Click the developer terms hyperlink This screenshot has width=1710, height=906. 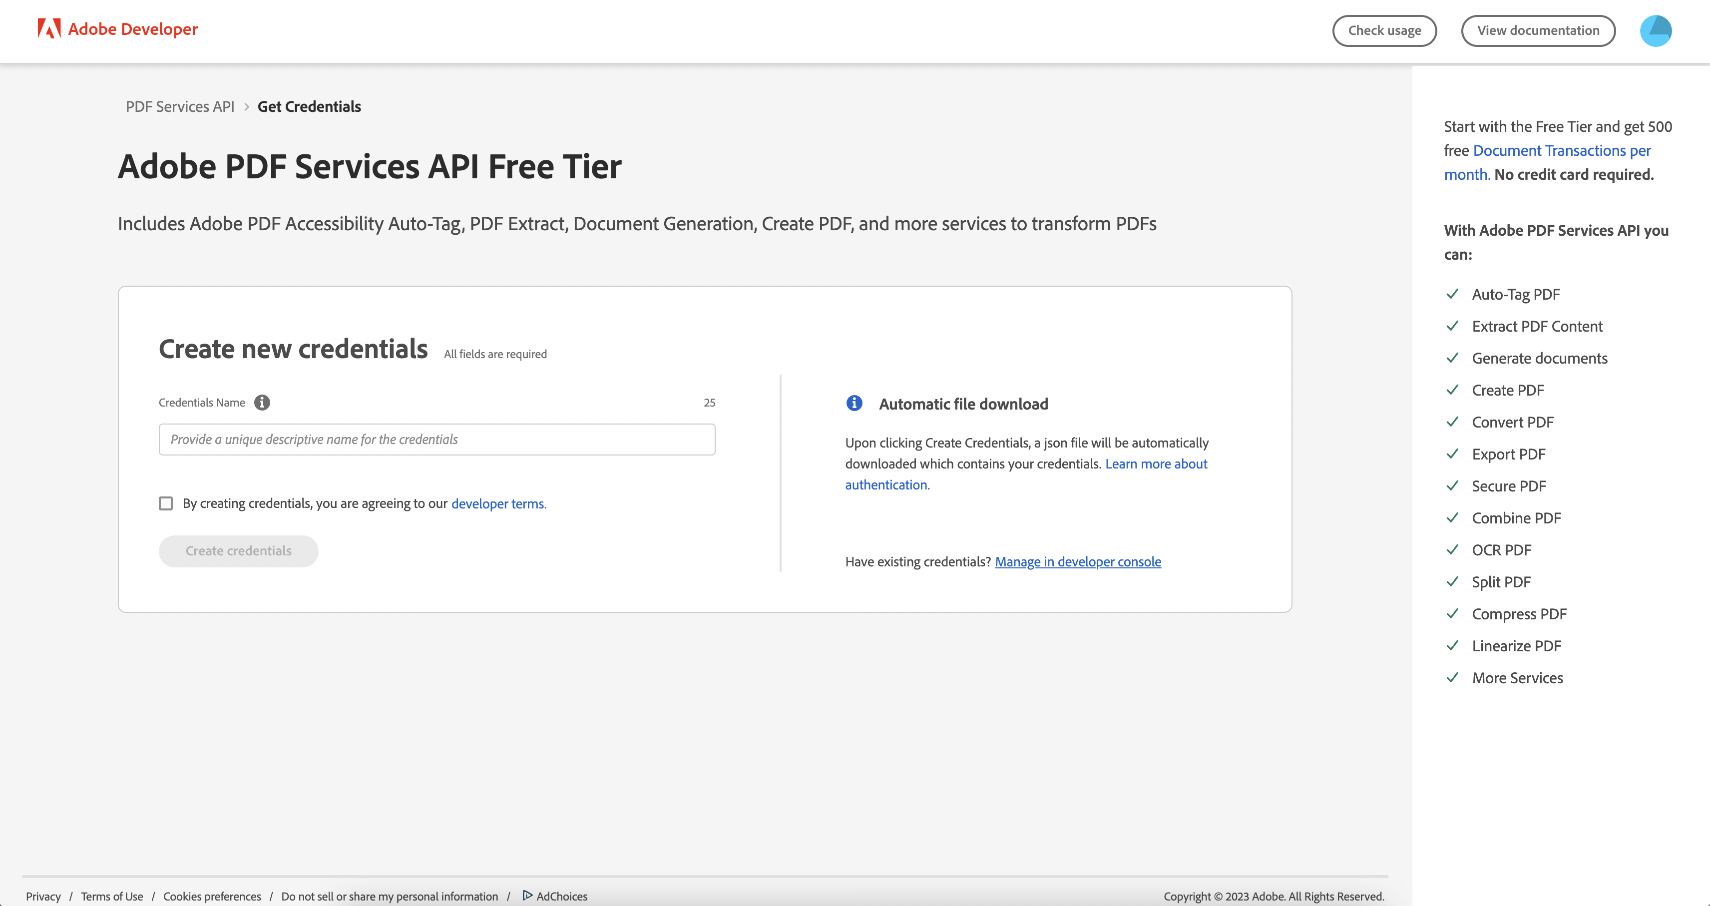pos(499,503)
